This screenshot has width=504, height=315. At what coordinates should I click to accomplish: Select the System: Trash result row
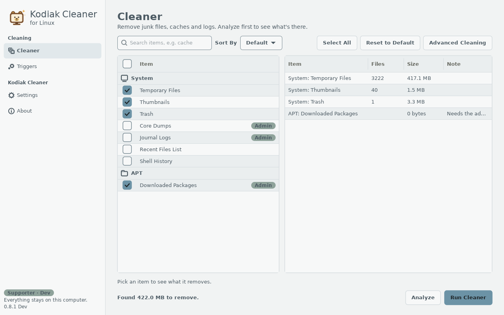[x=388, y=102]
